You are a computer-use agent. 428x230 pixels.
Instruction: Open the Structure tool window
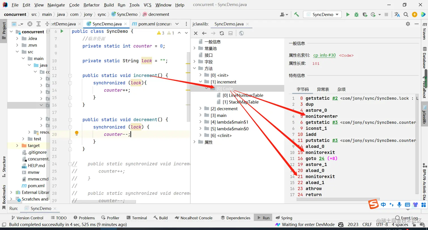pyautogui.click(x=4, y=166)
